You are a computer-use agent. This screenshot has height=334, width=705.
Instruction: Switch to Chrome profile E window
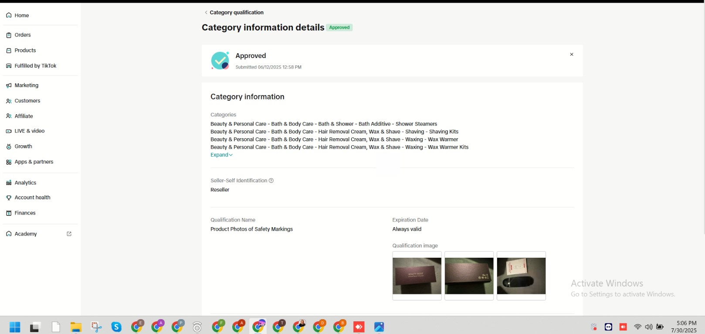point(137,327)
